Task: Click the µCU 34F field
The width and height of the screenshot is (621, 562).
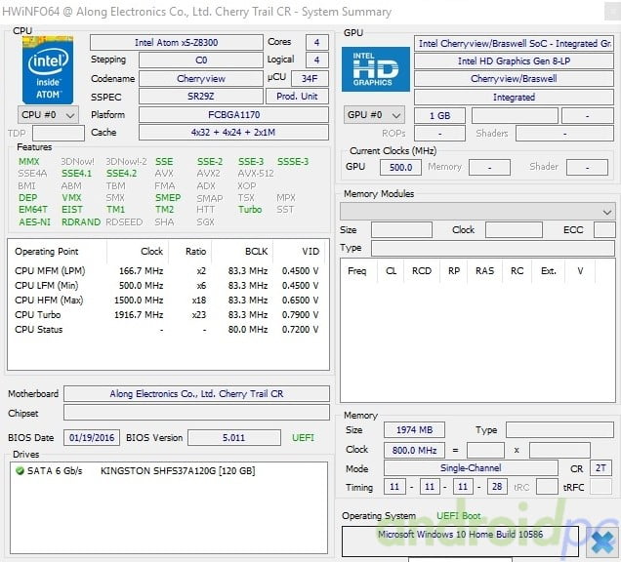Action: 310,78
